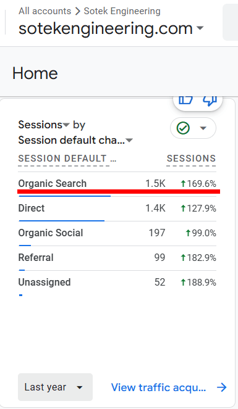This screenshot has width=238, height=409.
Task: Click the green checkmark data quality icon
Action: (x=183, y=128)
